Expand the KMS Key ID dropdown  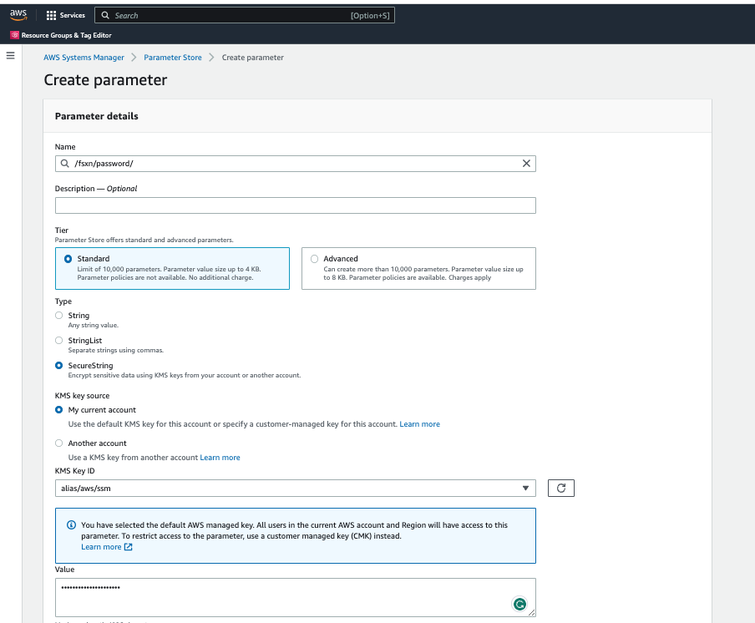(525, 488)
